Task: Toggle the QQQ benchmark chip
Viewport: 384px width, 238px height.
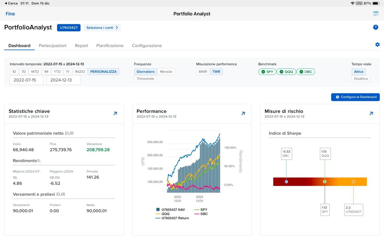Action: pos(286,72)
